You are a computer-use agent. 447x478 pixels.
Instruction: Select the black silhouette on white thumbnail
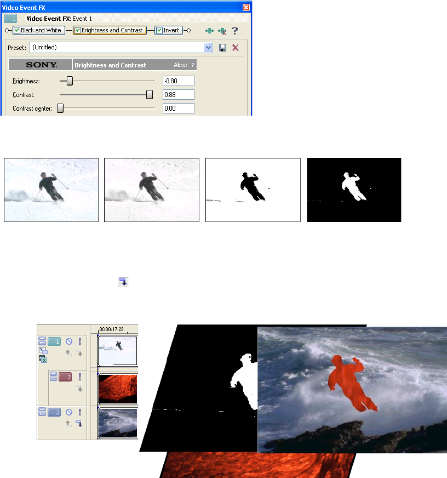coord(253,190)
